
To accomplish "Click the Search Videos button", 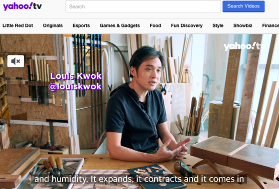I will (243, 6).
